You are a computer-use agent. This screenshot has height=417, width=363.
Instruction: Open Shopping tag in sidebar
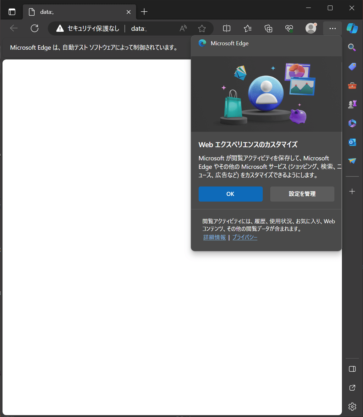tap(352, 66)
